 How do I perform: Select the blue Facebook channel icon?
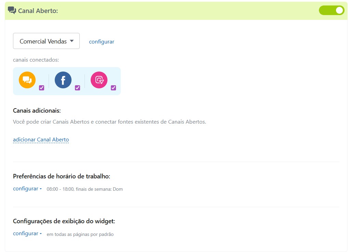[x=63, y=80]
